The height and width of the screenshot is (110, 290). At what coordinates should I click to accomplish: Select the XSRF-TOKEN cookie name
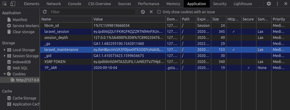coord(55,62)
